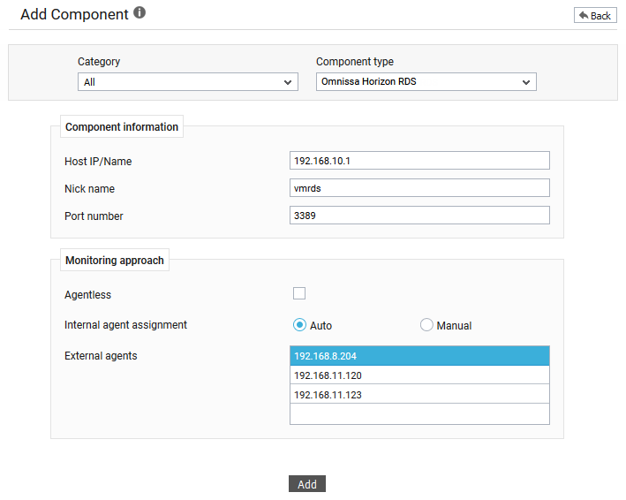Click the Host IP/Name input field
Viewport: 626px width, 500px height.
(x=419, y=161)
